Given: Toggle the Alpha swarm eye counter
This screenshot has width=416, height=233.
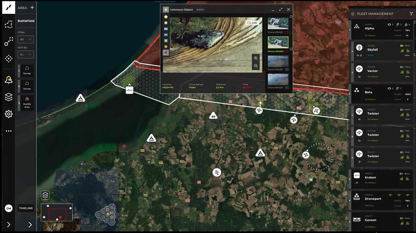Looking at the screenshot, I should point(390,24).
